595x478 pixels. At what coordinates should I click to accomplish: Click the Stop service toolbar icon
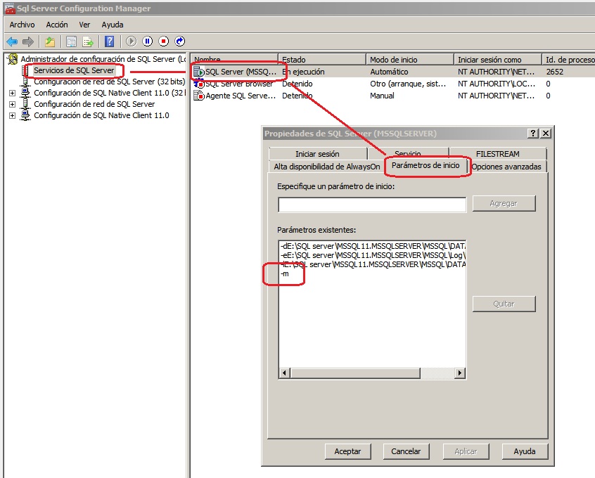pos(164,41)
